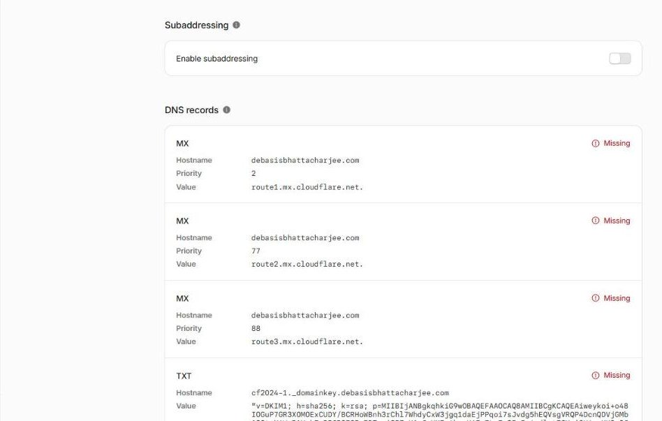
Task: Enable the subaddressing toggle switch
Action: (x=620, y=59)
